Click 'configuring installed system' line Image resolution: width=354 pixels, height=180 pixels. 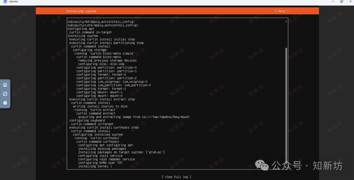(x=98, y=135)
